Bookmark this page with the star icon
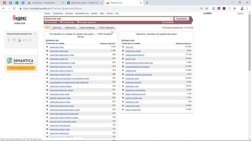This screenshot has width=251, height=141. (x=207, y=9)
